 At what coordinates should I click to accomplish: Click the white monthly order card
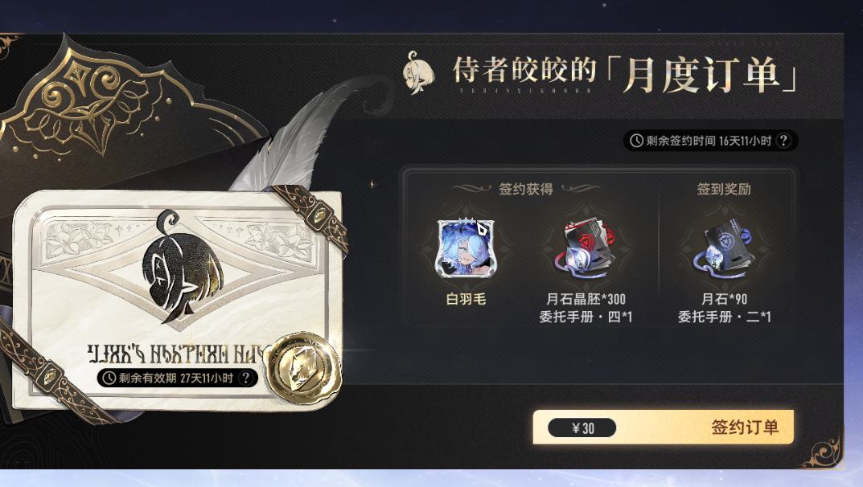click(176, 300)
